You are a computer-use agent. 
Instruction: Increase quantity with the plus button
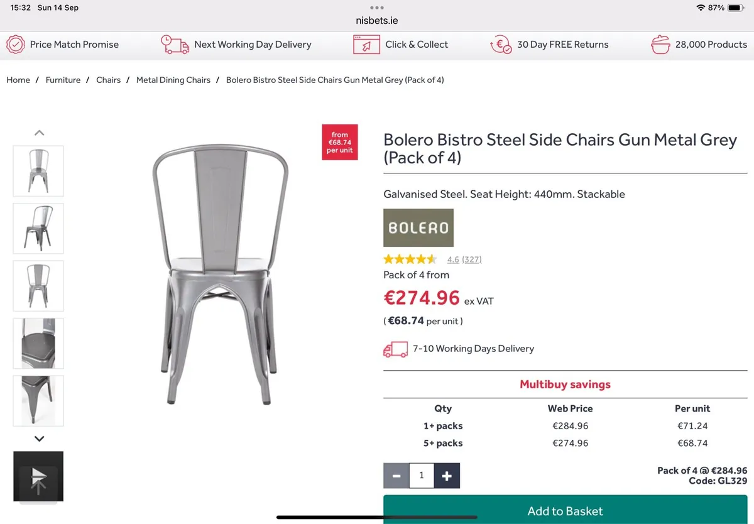pos(447,476)
